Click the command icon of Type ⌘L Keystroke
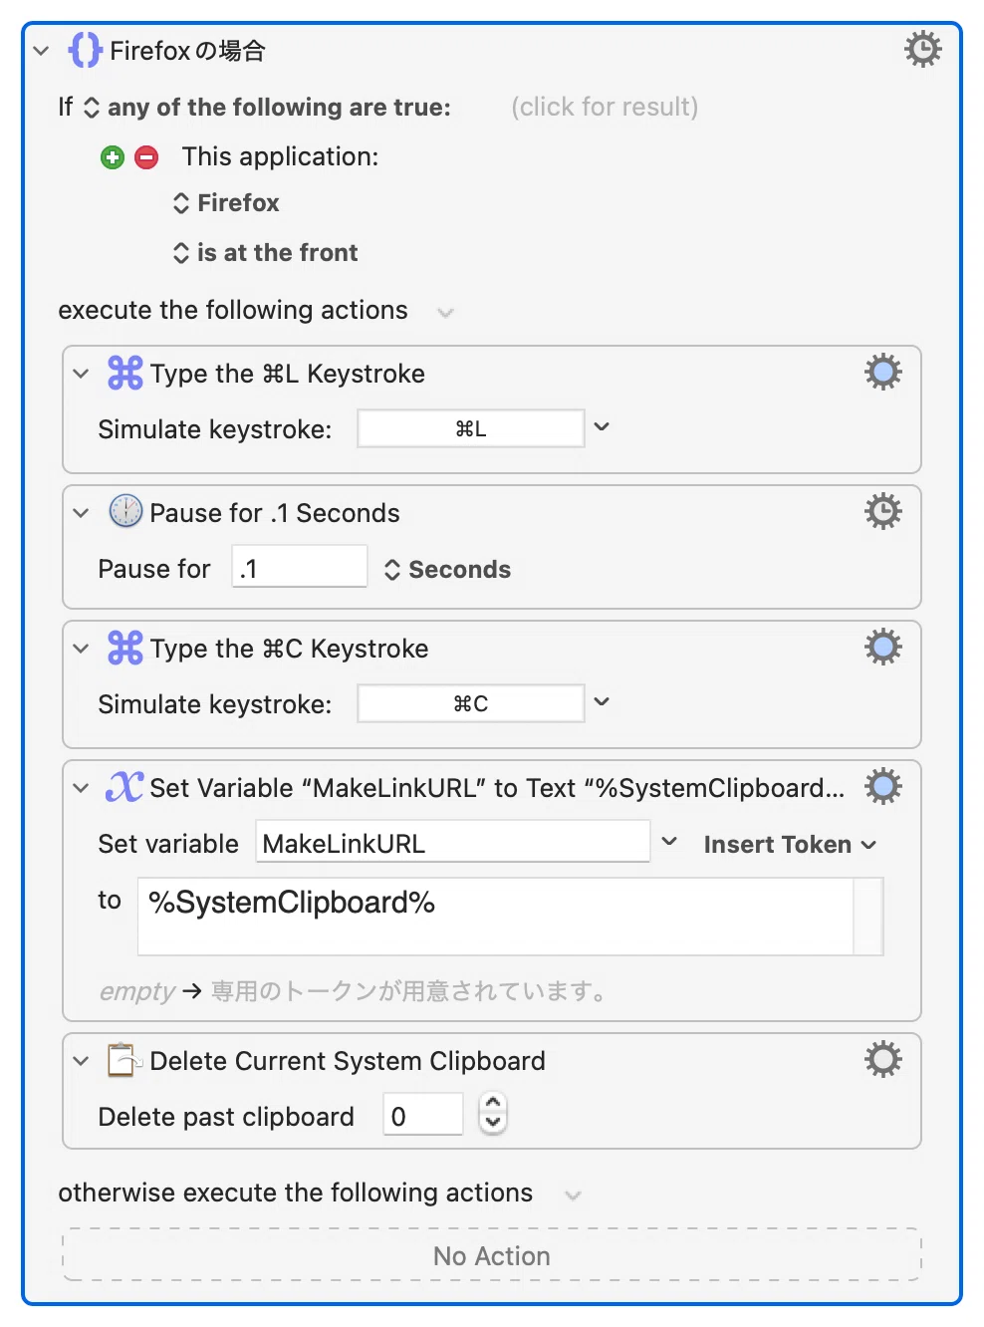This screenshot has width=984, height=1327. click(x=125, y=373)
